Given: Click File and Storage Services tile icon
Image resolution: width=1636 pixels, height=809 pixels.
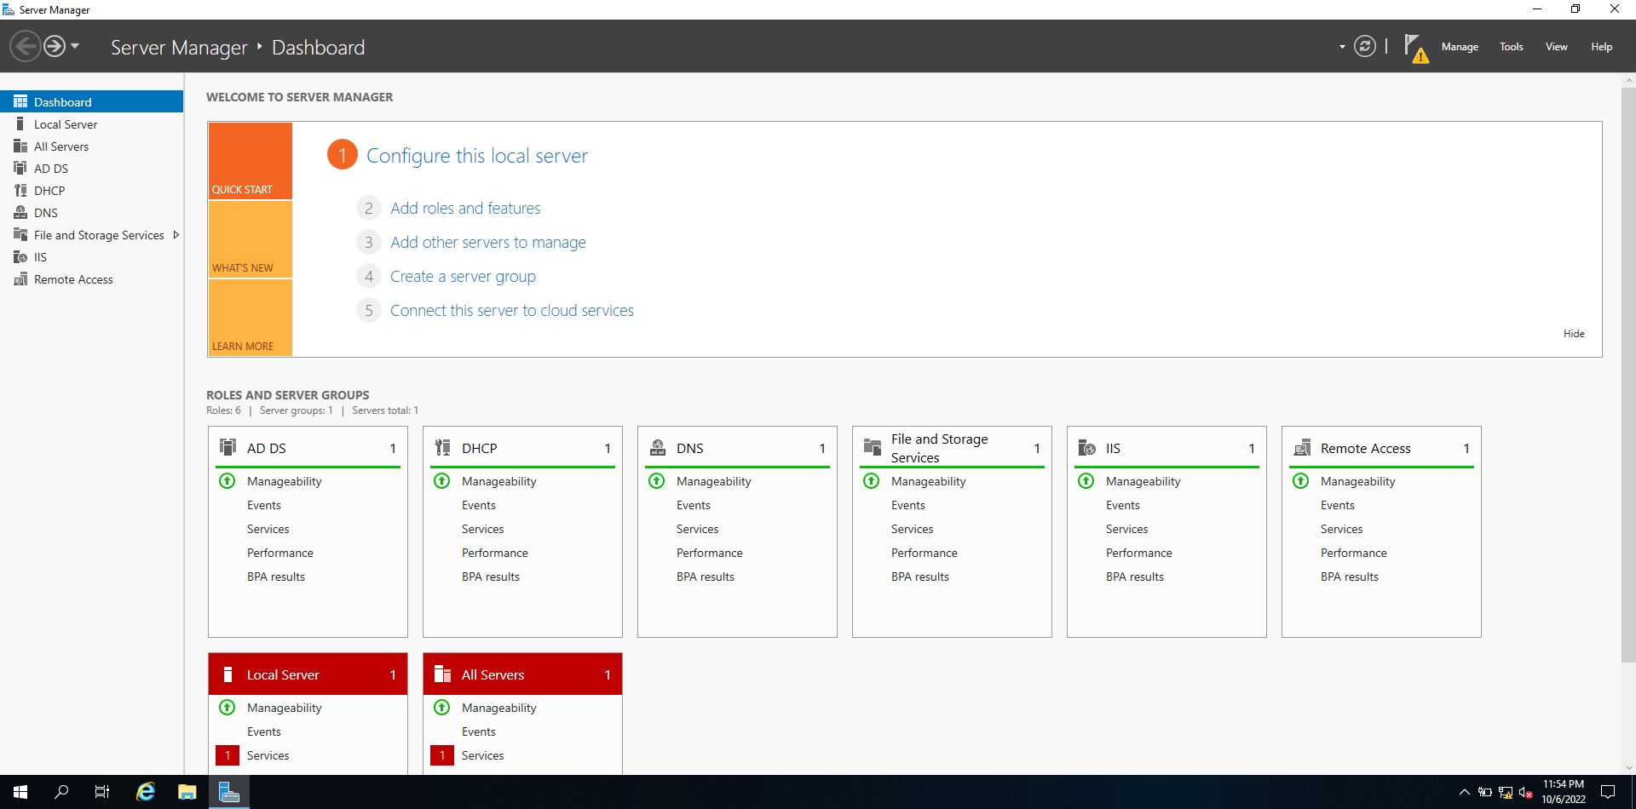Looking at the screenshot, I should tap(872, 447).
